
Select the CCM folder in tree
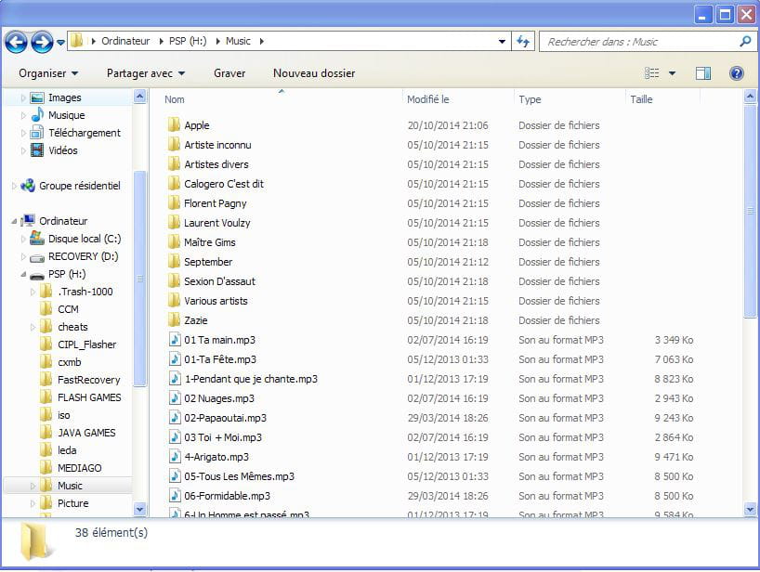tap(68, 309)
